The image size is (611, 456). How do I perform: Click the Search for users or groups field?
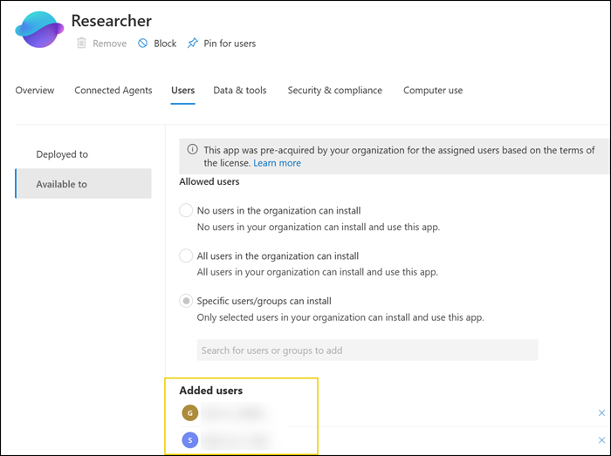[367, 351]
